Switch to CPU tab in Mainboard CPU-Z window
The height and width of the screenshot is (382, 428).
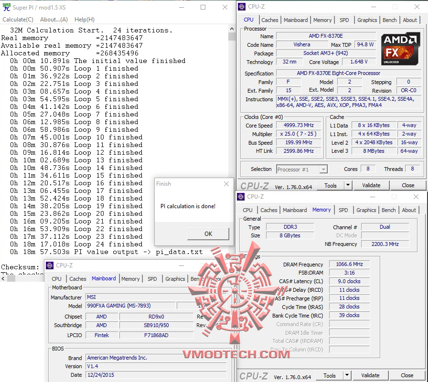pyautogui.click(x=56, y=279)
